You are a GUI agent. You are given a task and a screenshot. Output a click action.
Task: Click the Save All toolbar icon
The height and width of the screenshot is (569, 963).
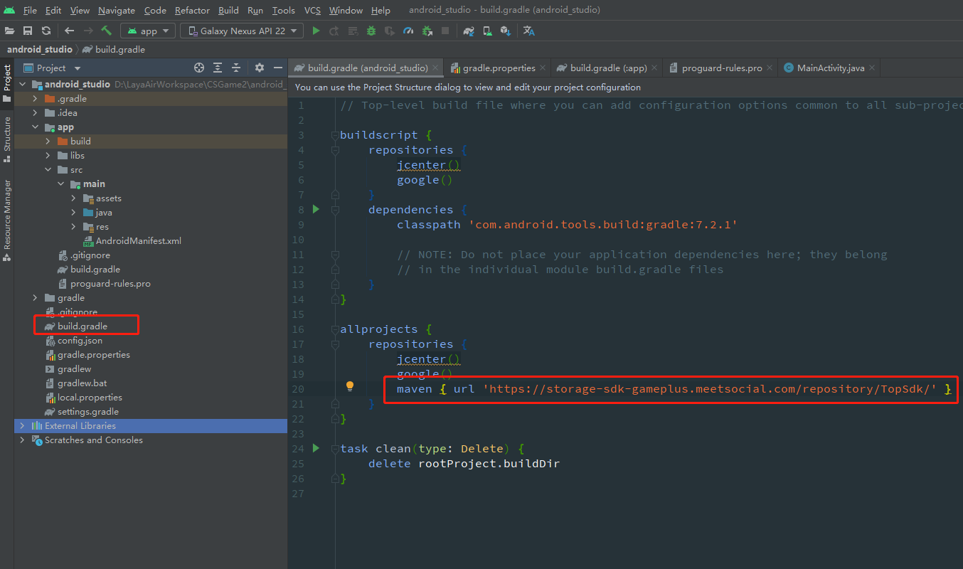[28, 31]
